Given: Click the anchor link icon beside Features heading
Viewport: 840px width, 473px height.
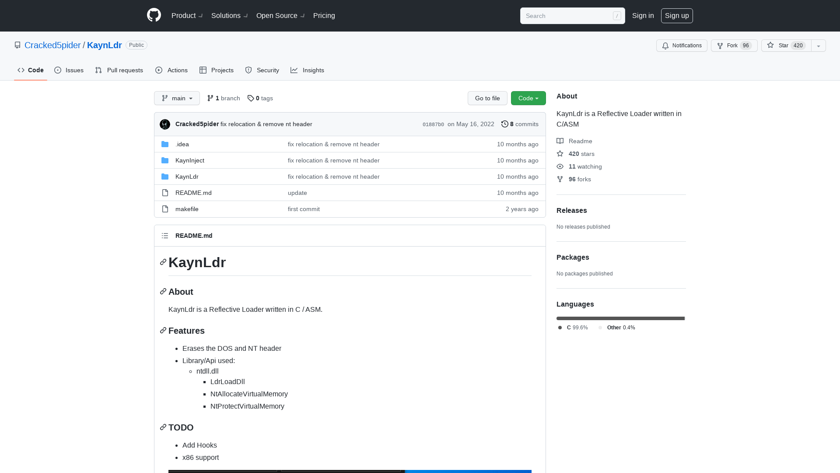Looking at the screenshot, I should coord(163,330).
